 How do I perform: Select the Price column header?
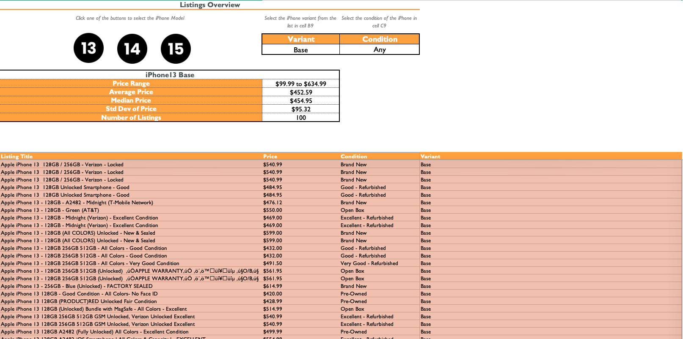point(270,156)
